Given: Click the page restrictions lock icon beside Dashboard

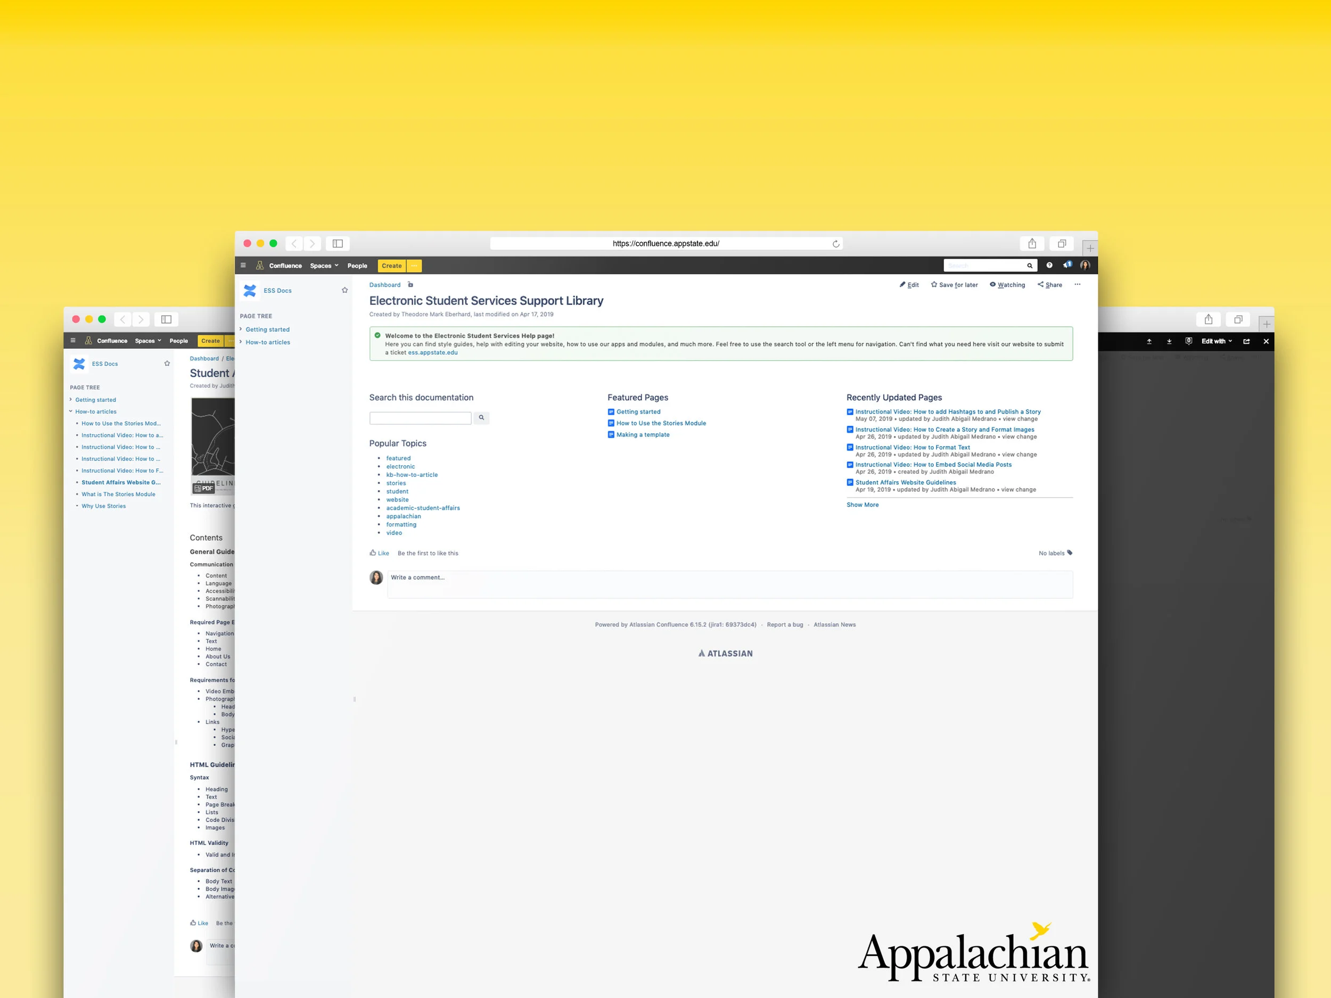Looking at the screenshot, I should pos(410,285).
